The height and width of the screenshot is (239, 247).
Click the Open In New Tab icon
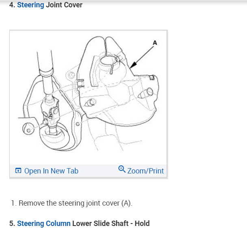[x=18, y=171]
